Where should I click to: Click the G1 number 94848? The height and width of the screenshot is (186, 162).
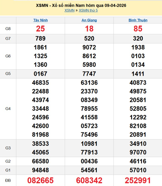tap(41, 170)
